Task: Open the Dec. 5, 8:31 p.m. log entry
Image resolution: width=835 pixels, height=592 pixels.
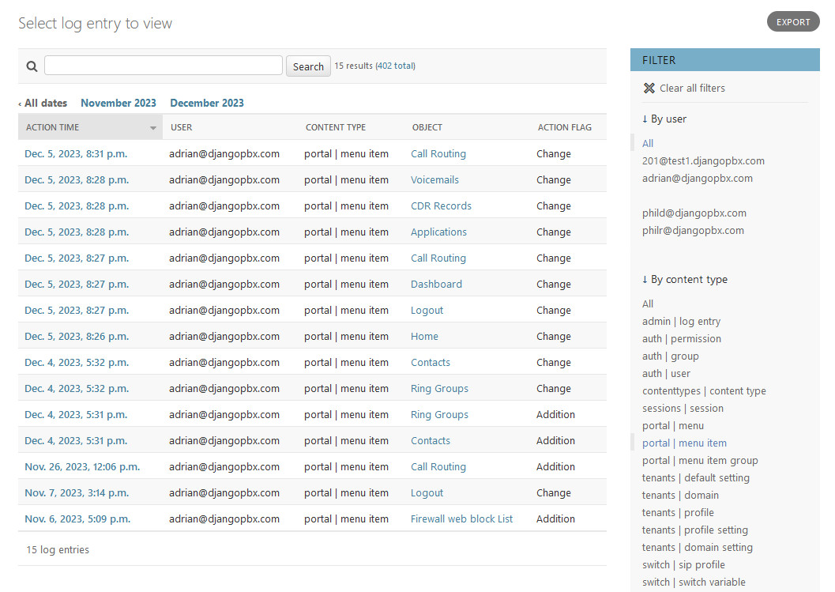Action: [x=76, y=154]
